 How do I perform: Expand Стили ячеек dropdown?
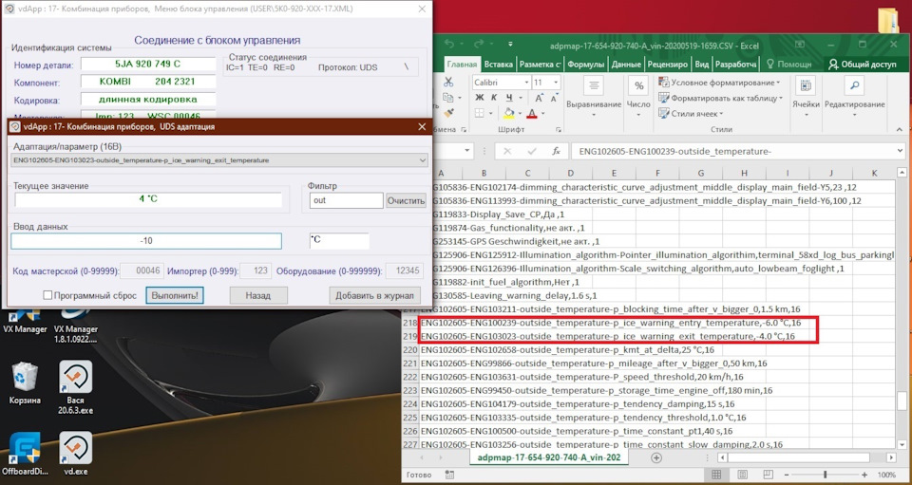(721, 114)
